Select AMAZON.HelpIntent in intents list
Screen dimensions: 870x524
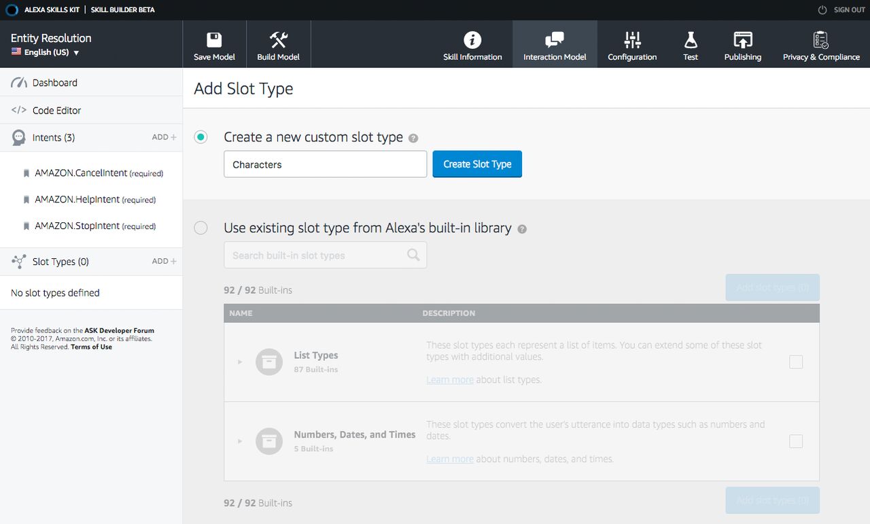tap(95, 200)
